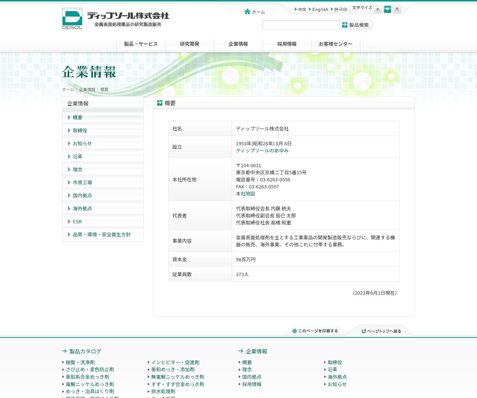
Task: Select 市原工場 in the sidebar
Action: click(x=103, y=182)
